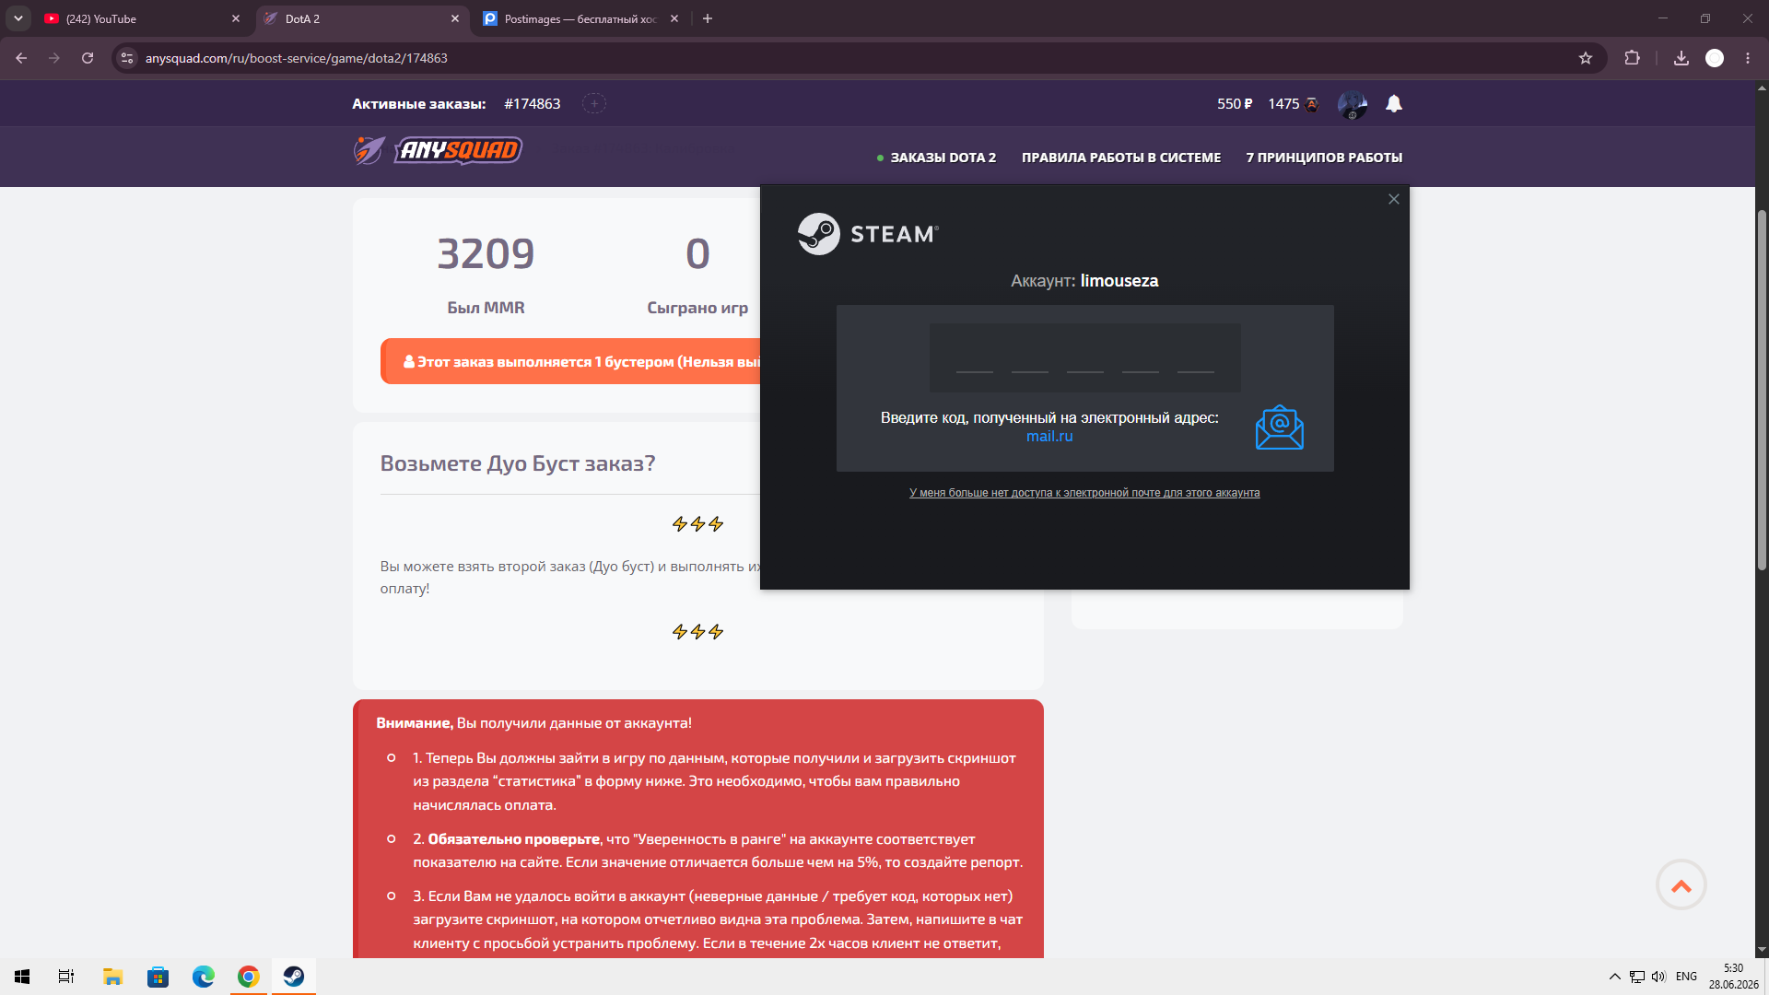Image resolution: width=1769 pixels, height=995 pixels.
Task: Open 7 ПРИНЦИПОВ РАБОТЫ menu
Action: coord(1324,158)
